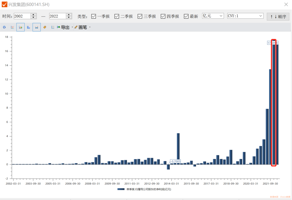Toggle the min/max value markers icon

pos(36,27)
